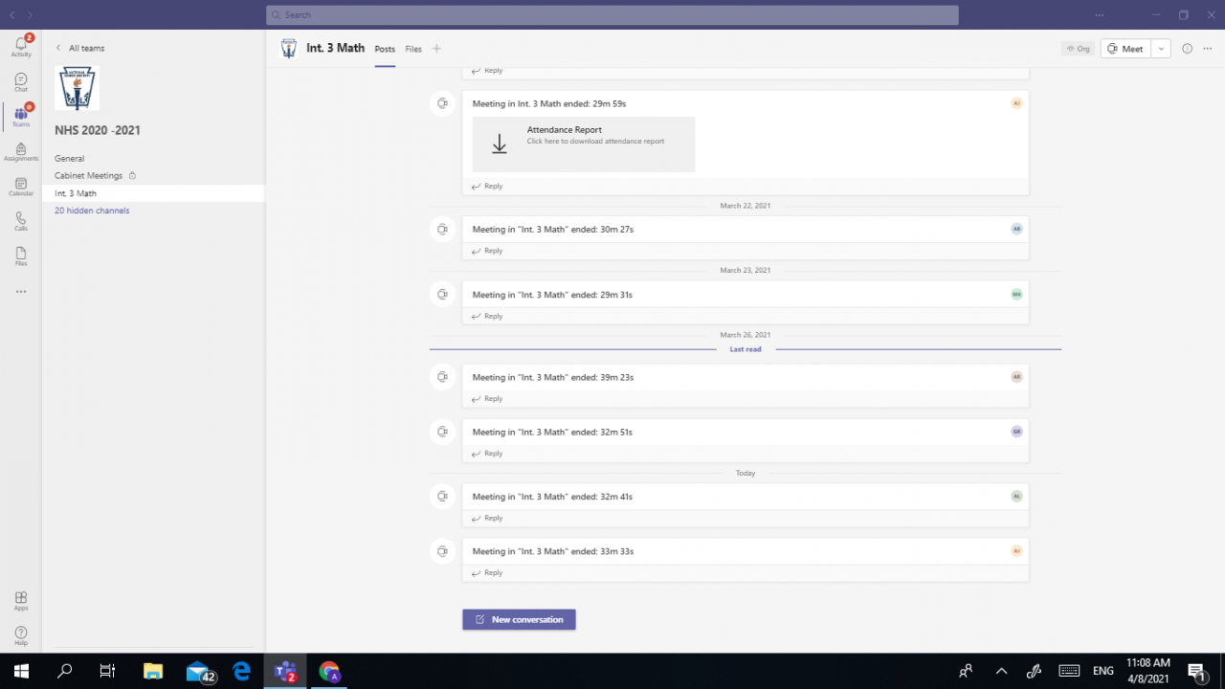The width and height of the screenshot is (1225, 689).
Task: Click "Meeting in "Int. 3 Math" ended: 32m 41s"
Action: (552, 497)
